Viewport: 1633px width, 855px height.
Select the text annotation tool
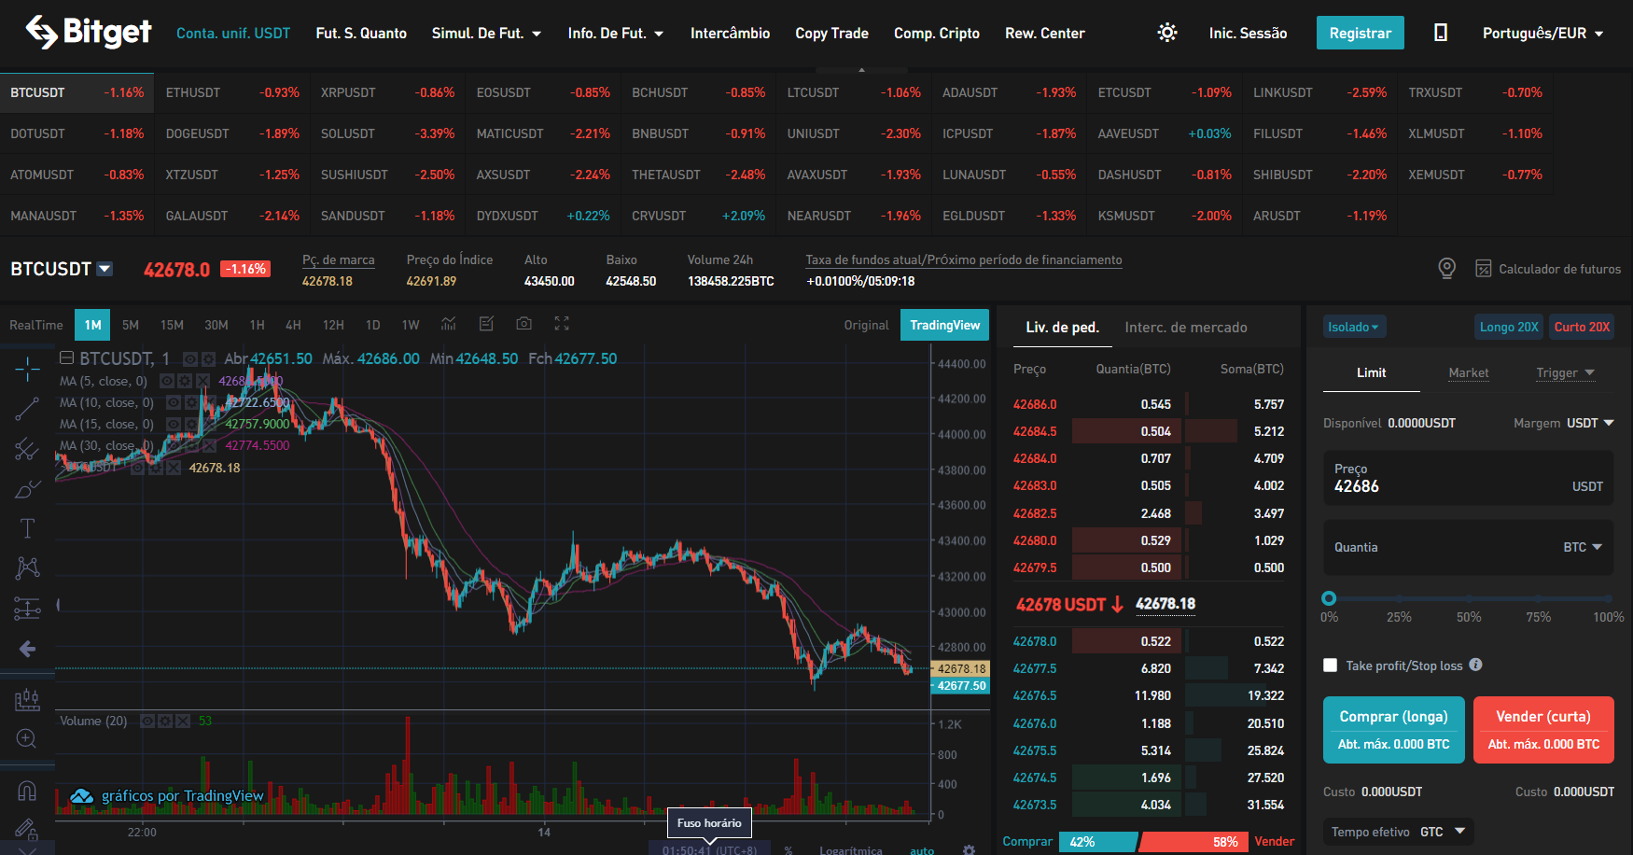[x=27, y=528]
